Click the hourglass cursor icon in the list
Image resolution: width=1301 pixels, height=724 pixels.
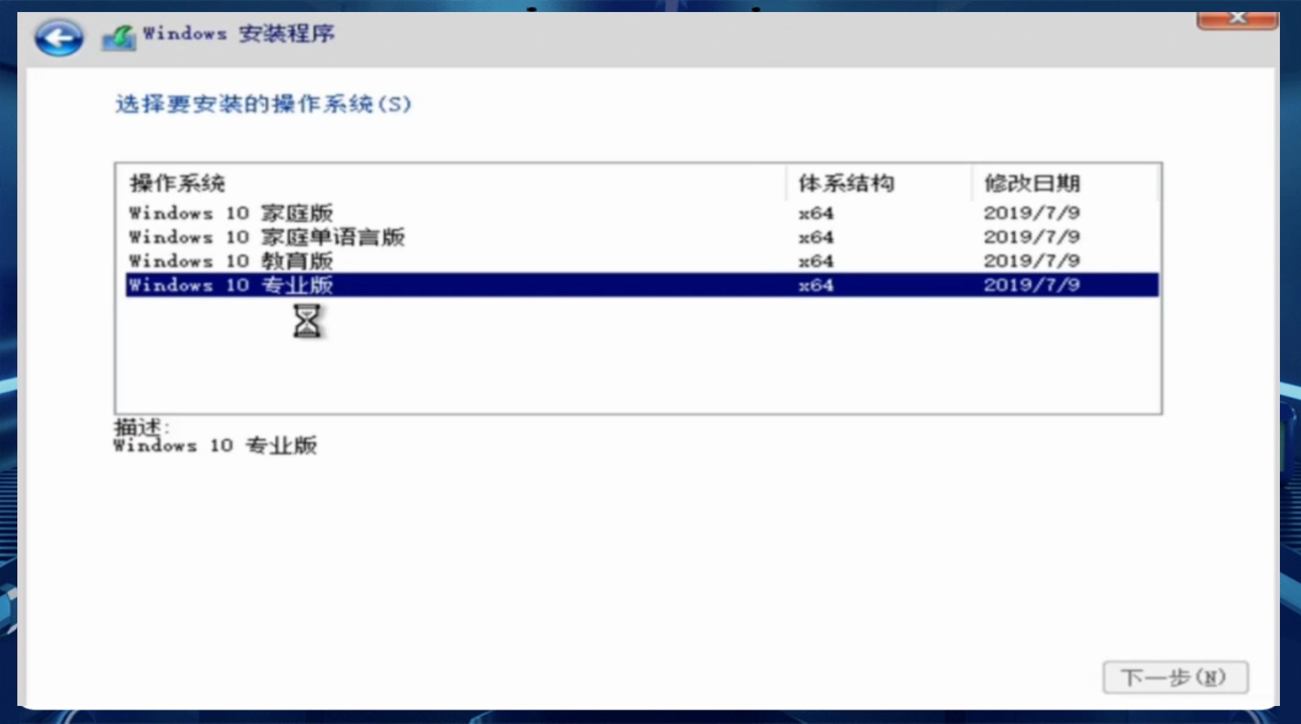tap(307, 322)
